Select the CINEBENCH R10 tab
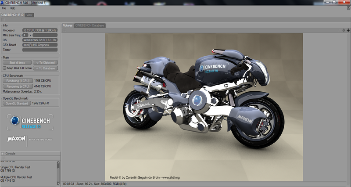351x187 pixels. coord(12,15)
